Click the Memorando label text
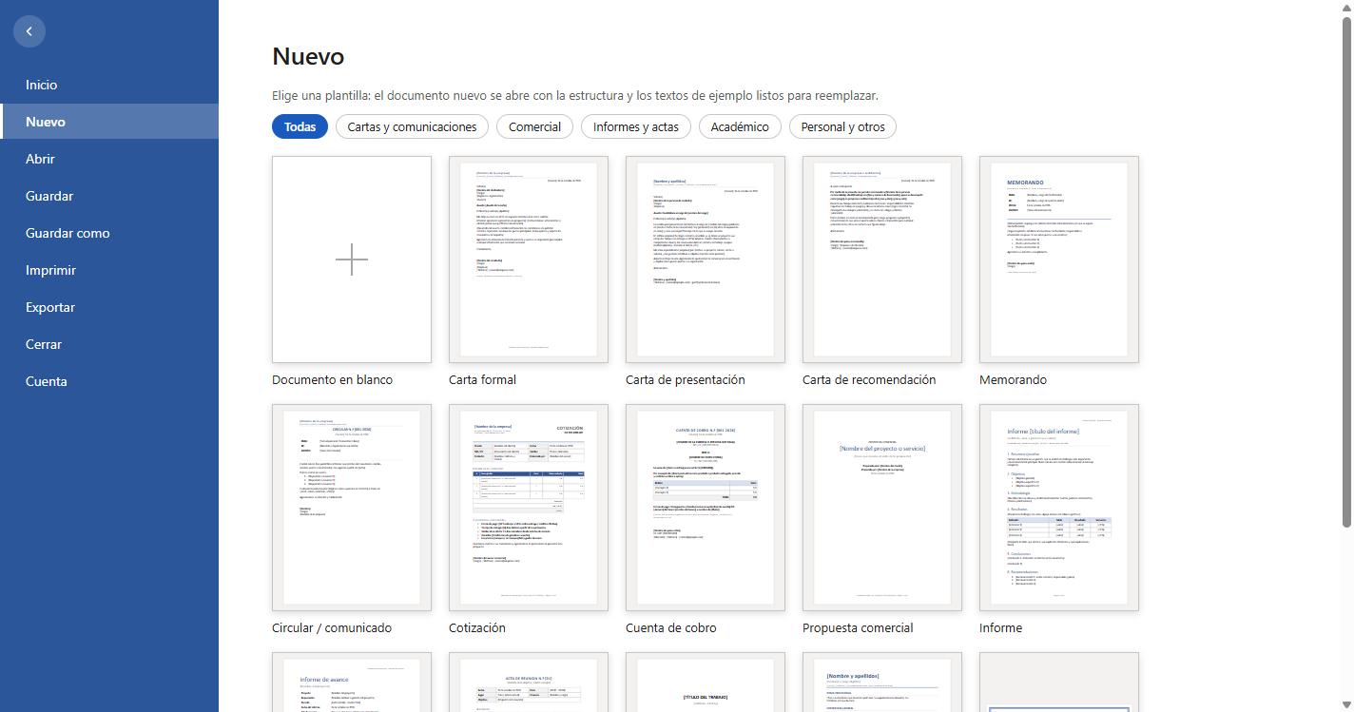The width and height of the screenshot is (1354, 712). 1013,379
